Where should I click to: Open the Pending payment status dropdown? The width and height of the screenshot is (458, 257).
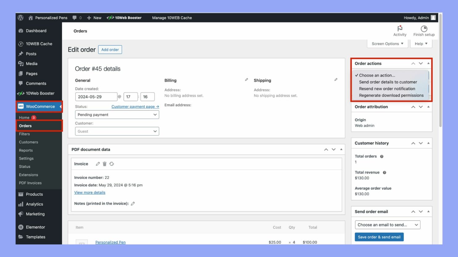point(117,114)
